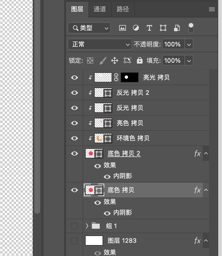Click the 亮色 拷贝 layer thumbnail
The image size is (222, 256).
[x=103, y=123]
